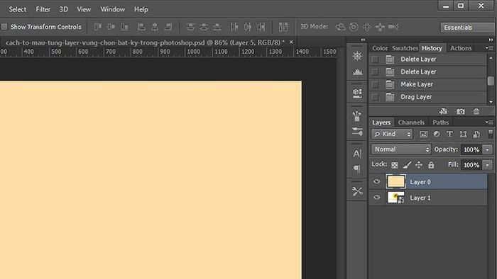Open the Fill slider arrow
Image resolution: width=497 pixels, height=279 pixels.
(x=488, y=165)
